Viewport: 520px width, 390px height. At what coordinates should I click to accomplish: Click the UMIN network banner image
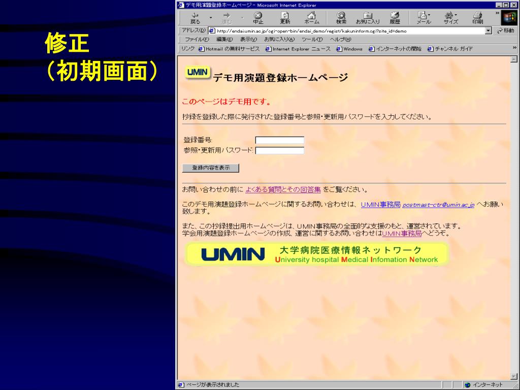(x=316, y=254)
